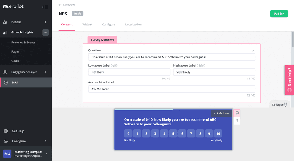Viewport: 294px width, 161px height.
Task: Select score 10 in preview
Action: (x=218, y=133)
